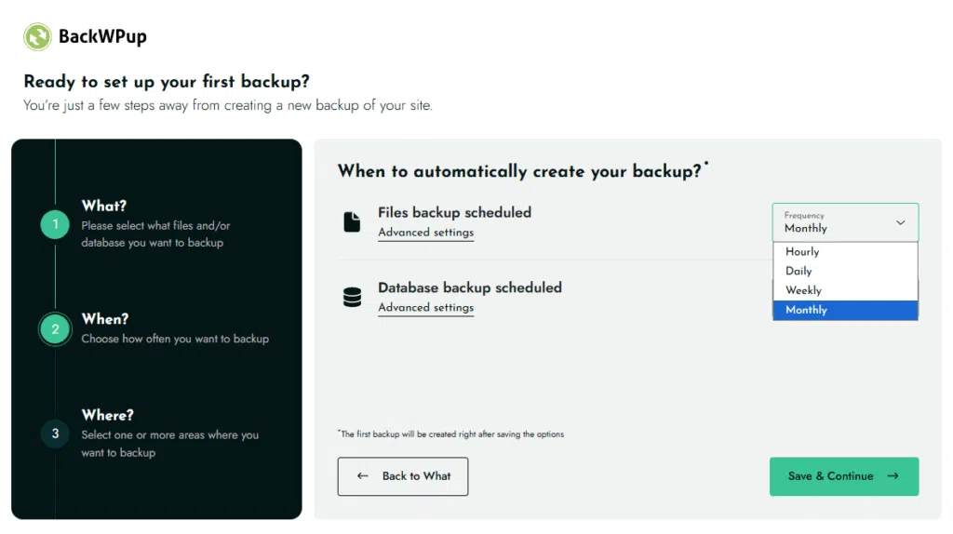Choose Weekly from frequency list
The width and height of the screenshot is (953, 534).
click(803, 290)
